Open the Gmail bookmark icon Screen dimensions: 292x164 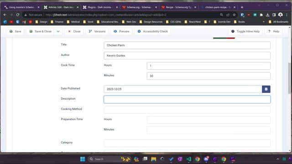click(24, 22)
